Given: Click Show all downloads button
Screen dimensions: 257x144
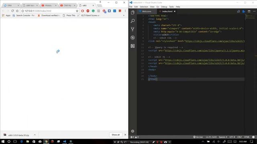Looking at the screenshot, I should 116,135.
